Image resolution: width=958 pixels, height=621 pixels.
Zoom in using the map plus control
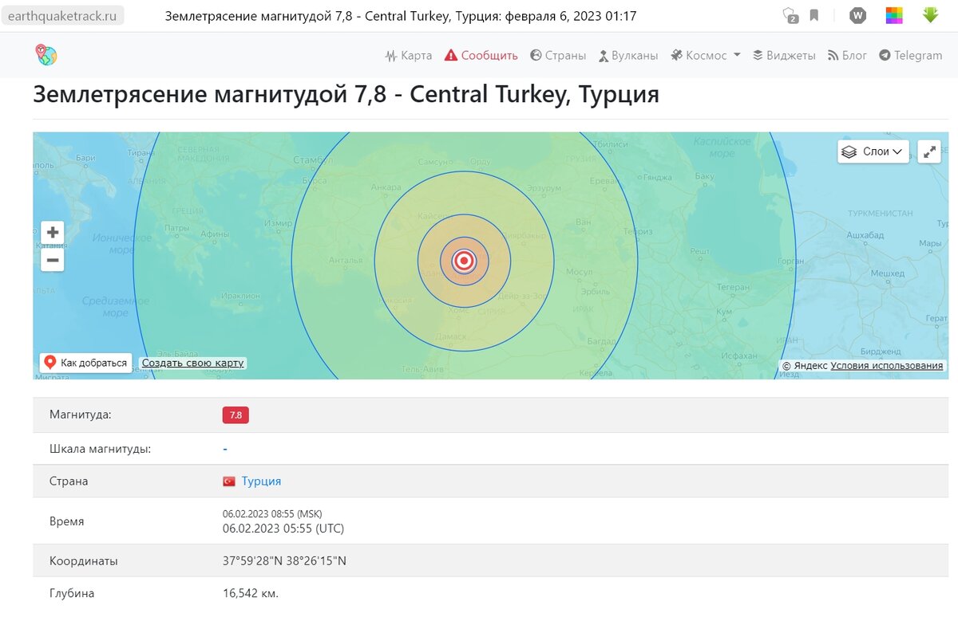52,232
